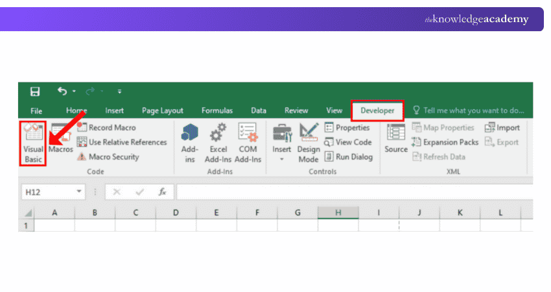The height and width of the screenshot is (292, 551).
Task: Select row 1 header
Action: pos(27,226)
